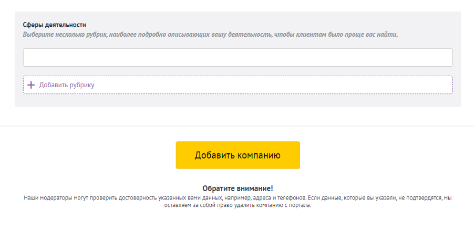Click the moderators notice paragraph
The image size is (475, 230).
click(x=237, y=198)
